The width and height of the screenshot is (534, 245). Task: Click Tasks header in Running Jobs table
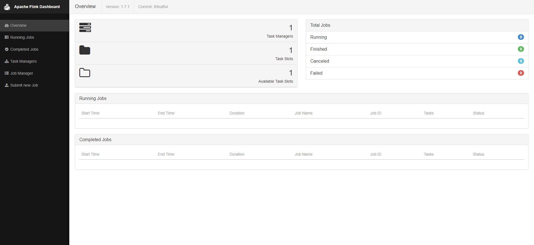coord(429,113)
